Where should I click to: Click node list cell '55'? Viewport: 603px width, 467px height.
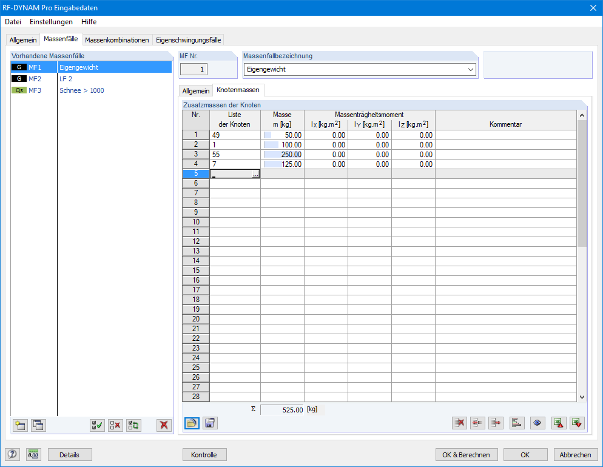[235, 155]
